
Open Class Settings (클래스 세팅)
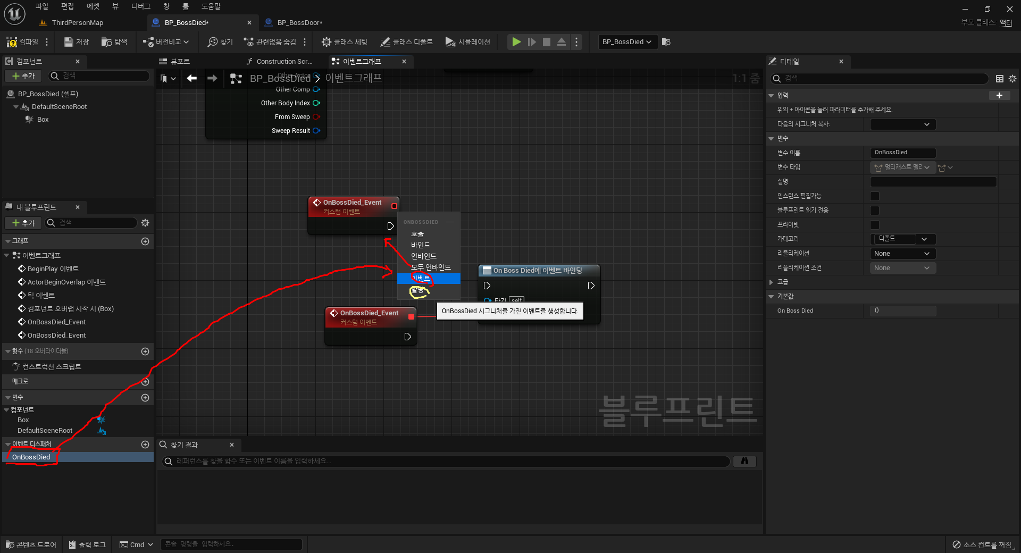tap(345, 42)
